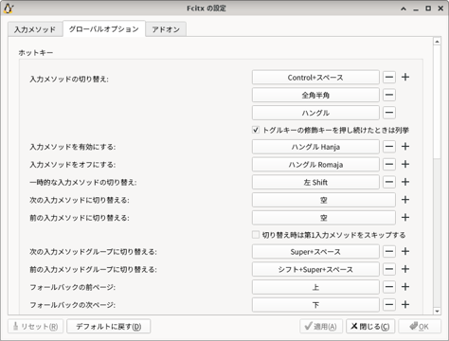The height and width of the screenshot is (341, 449).
Task: Remove the ハングル Hanja hotkey with minus
Action: tap(389, 147)
